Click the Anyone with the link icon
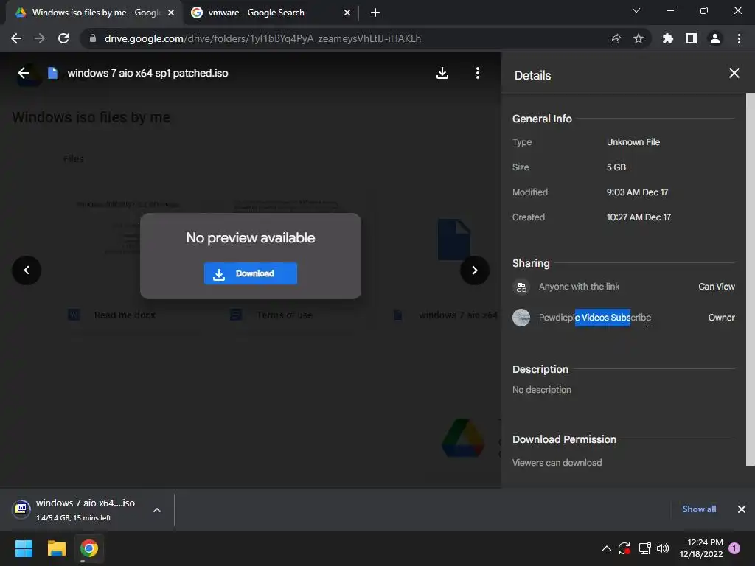The image size is (755, 566). 521,287
